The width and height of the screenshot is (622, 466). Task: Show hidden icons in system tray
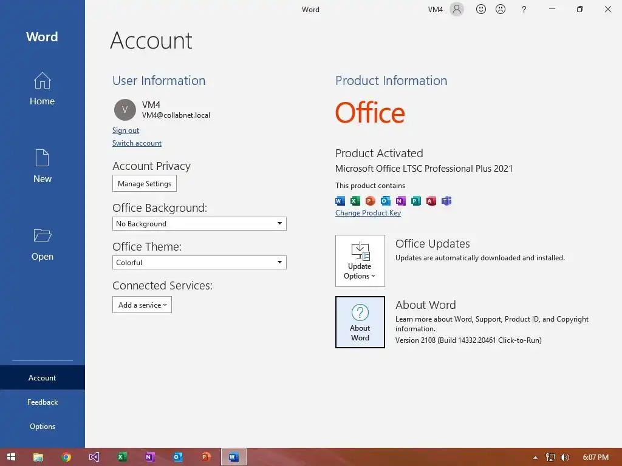535,458
